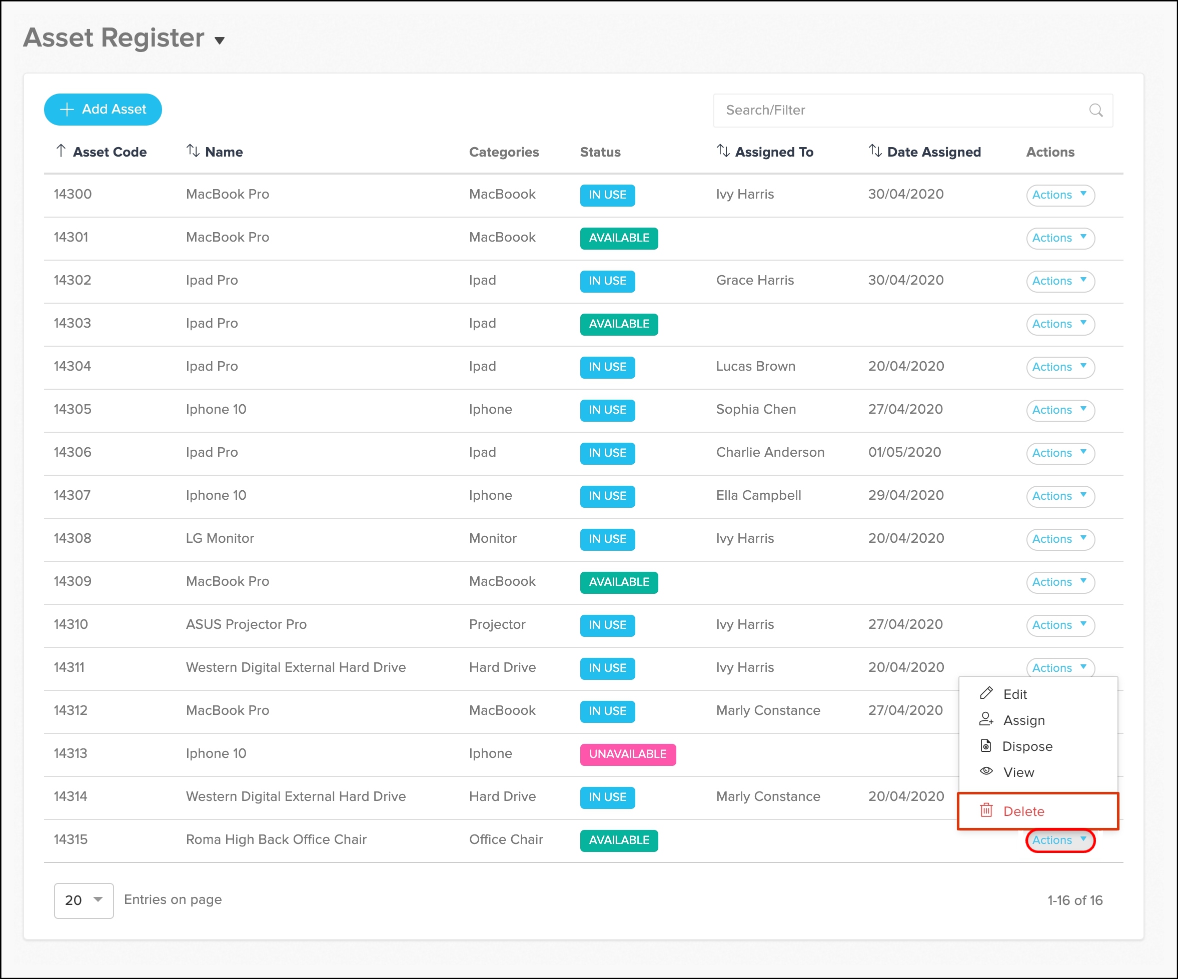The image size is (1178, 979).
Task: Click sort arrows next to Name
Action: click(193, 151)
